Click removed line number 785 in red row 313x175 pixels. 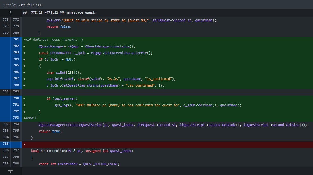click(x=5, y=144)
